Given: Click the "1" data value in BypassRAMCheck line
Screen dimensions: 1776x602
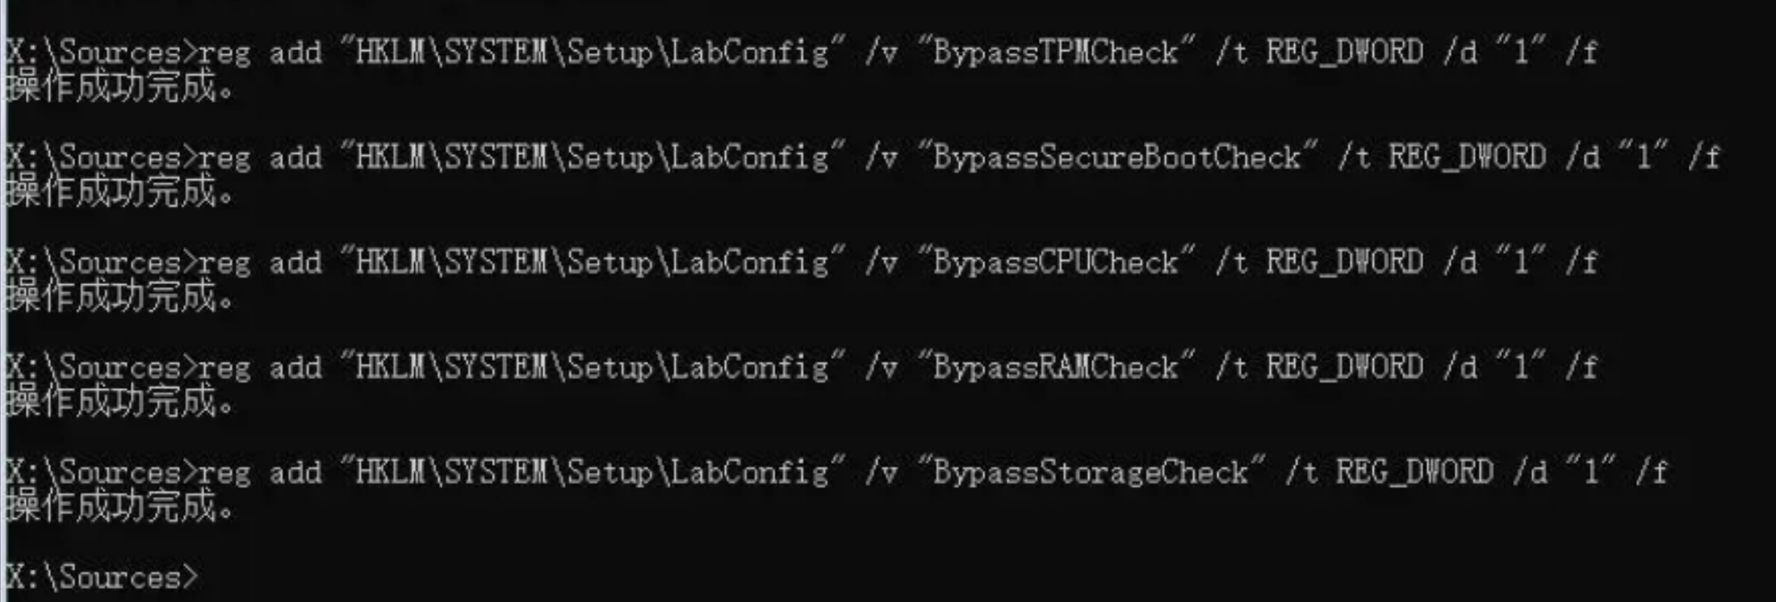Looking at the screenshot, I should point(1521,366).
